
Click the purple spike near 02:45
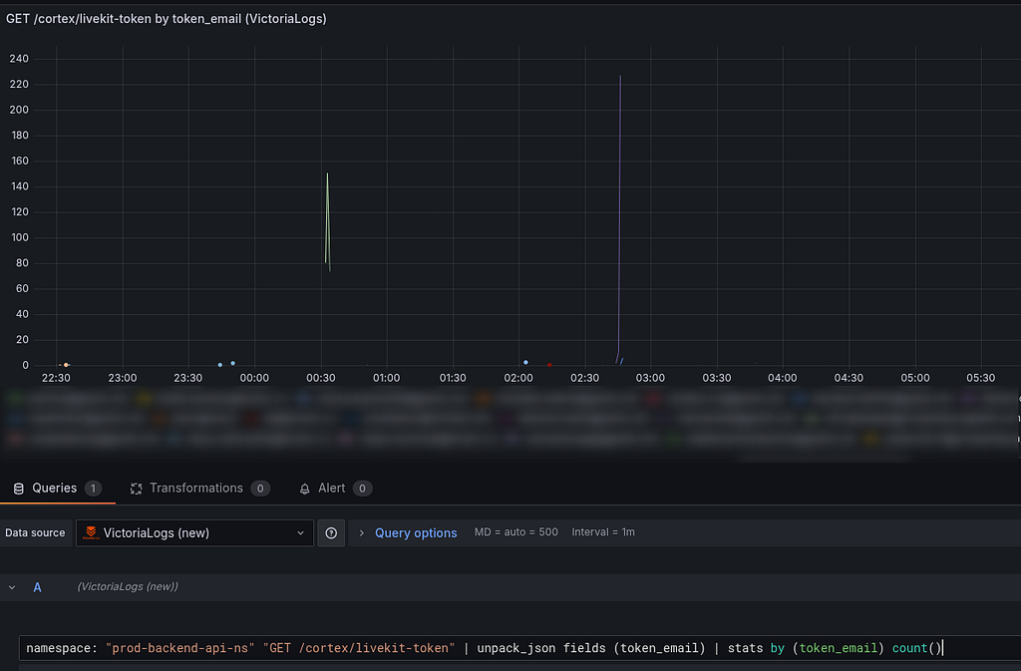pyautogui.click(x=620, y=214)
